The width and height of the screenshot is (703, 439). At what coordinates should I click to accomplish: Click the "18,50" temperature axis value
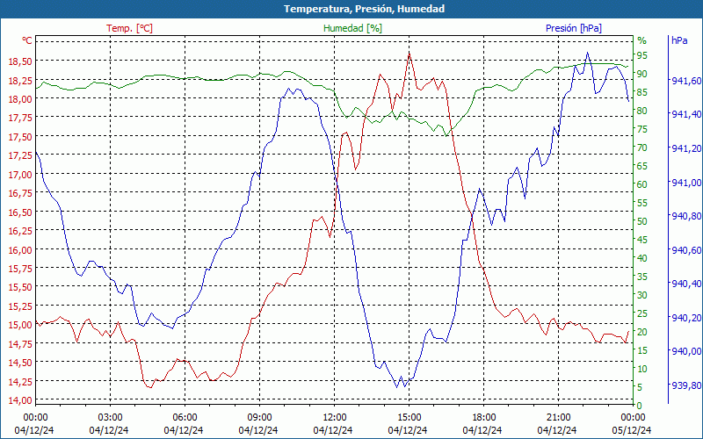pos(20,61)
